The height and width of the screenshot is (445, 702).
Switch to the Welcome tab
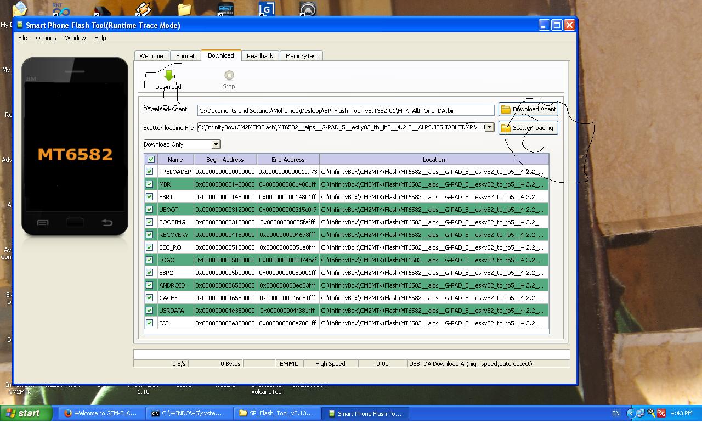pos(151,56)
